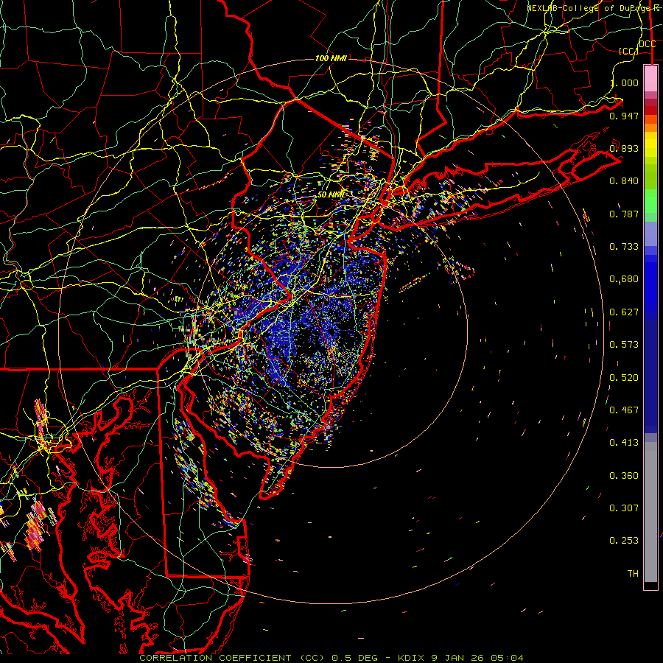Click the KDIX station identifier
This screenshot has height=663, width=663.
(413, 658)
